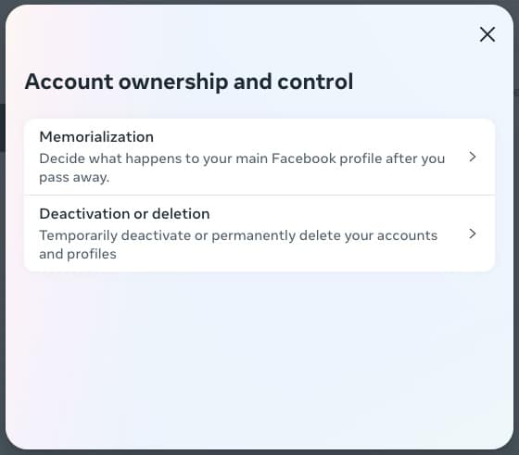The height and width of the screenshot is (455, 519).
Task: Expand the Memorialization row's right chevron
Action: pos(473,157)
